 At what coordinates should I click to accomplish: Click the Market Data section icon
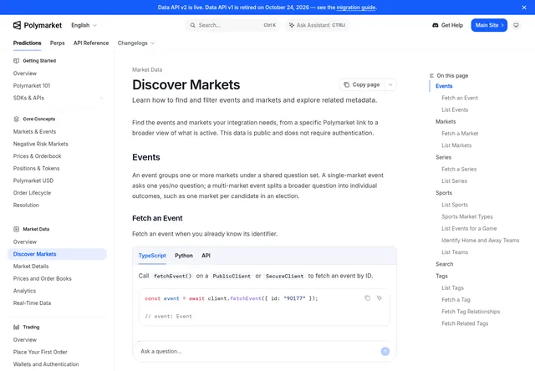coord(16,229)
